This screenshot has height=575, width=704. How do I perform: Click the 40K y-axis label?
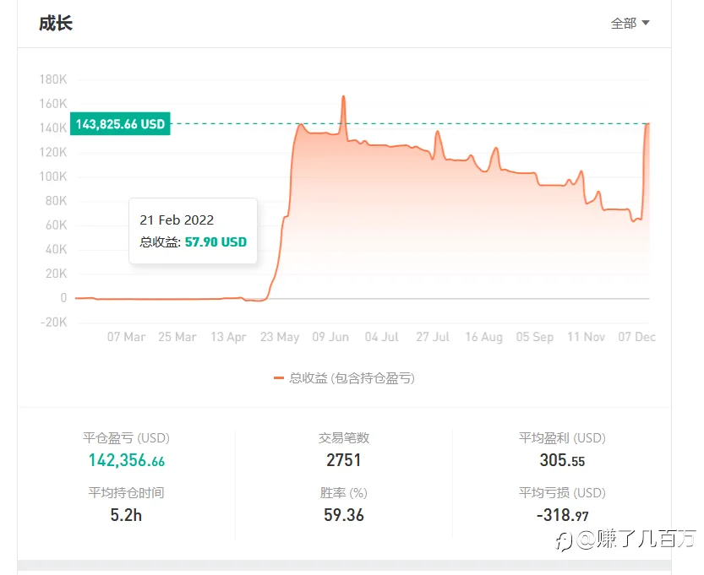56,249
